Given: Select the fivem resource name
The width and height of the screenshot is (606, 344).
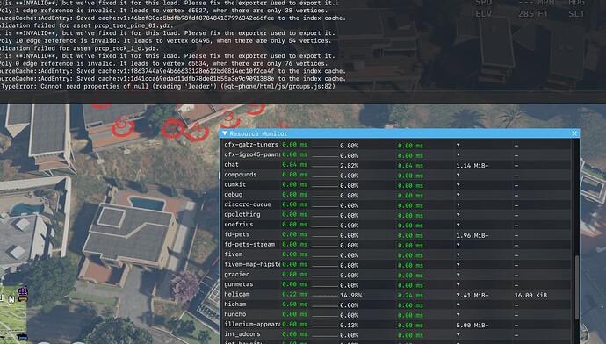Looking at the screenshot, I should 233,254.
